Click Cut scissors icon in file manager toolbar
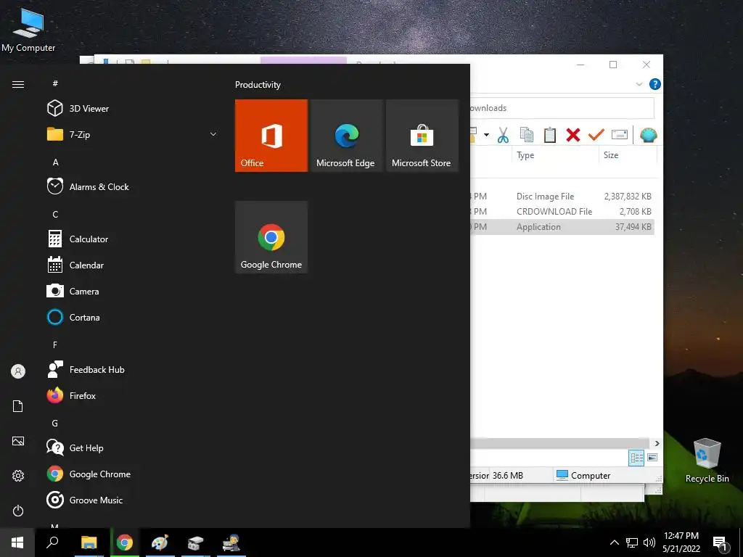This screenshot has height=557, width=743. 504,135
